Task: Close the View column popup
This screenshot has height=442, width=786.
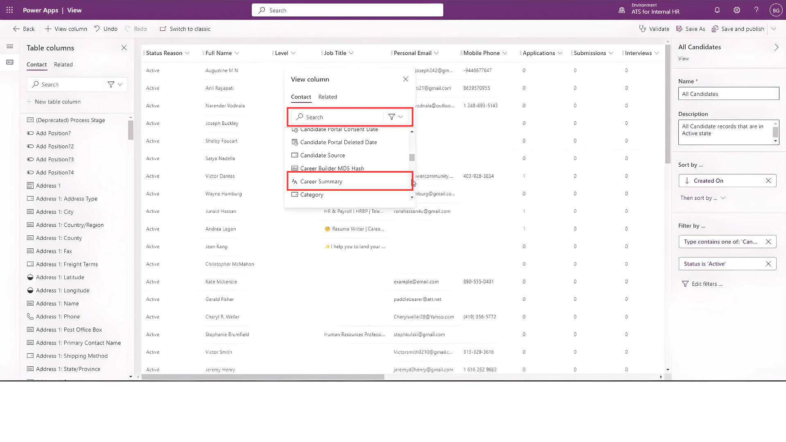Action: tap(405, 79)
